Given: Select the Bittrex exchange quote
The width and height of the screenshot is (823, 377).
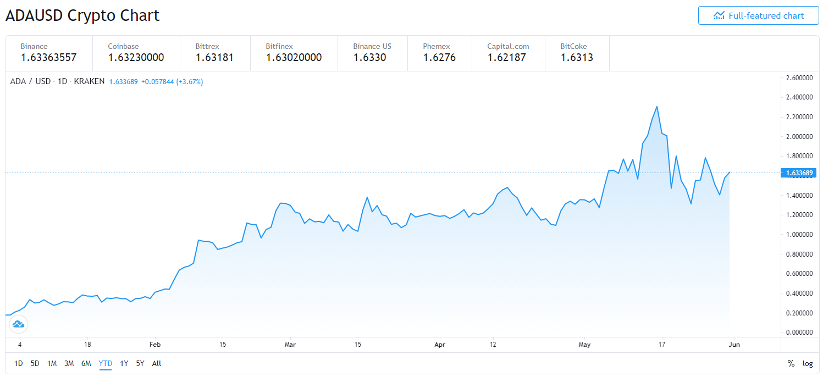Looking at the screenshot, I should 214,53.
